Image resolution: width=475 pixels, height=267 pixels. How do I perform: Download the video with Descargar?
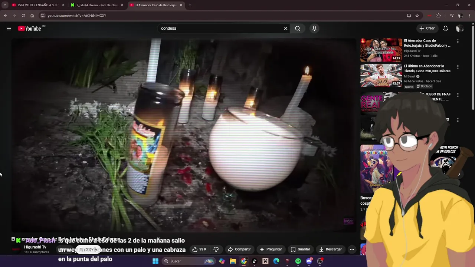[330, 249]
